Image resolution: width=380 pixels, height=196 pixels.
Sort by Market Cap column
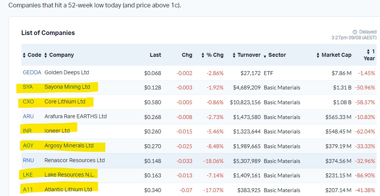334,55
